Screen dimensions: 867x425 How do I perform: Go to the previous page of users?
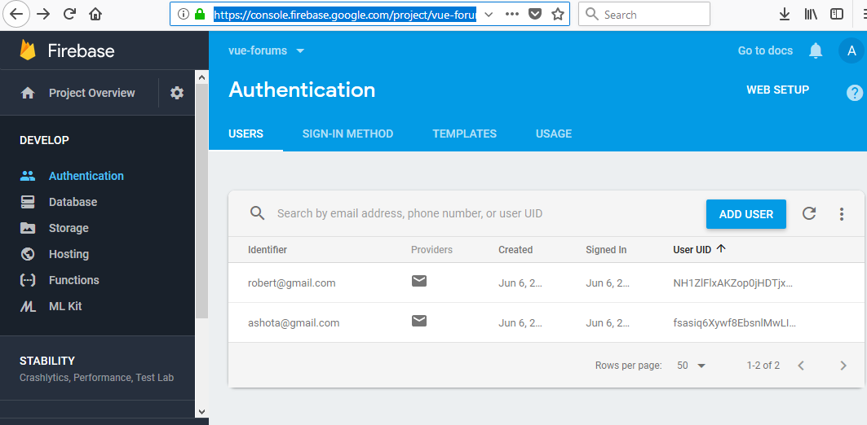tap(801, 366)
